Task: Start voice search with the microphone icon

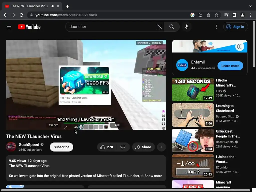Action: coord(186,27)
